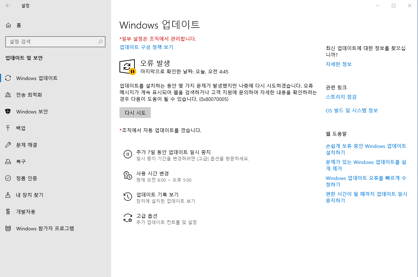
Task: Click the pause icon for 7일 동안 일시 중지
Action: click(x=128, y=154)
